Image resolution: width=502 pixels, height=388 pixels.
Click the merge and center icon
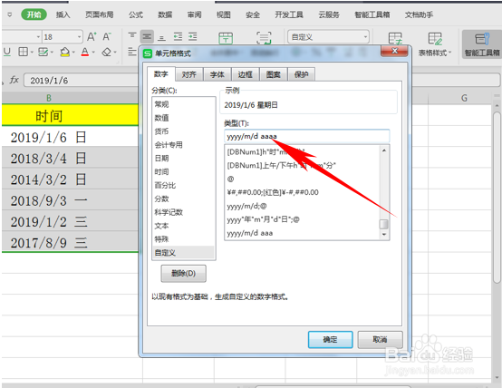coord(226,38)
